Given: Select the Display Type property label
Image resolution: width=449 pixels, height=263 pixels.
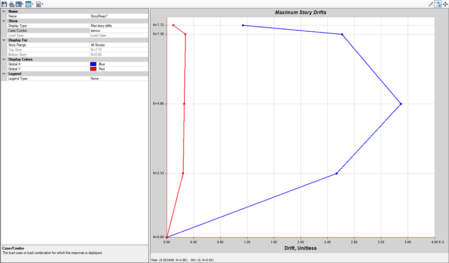Looking at the screenshot, I should pyautogui.click(x=17, y=26).
